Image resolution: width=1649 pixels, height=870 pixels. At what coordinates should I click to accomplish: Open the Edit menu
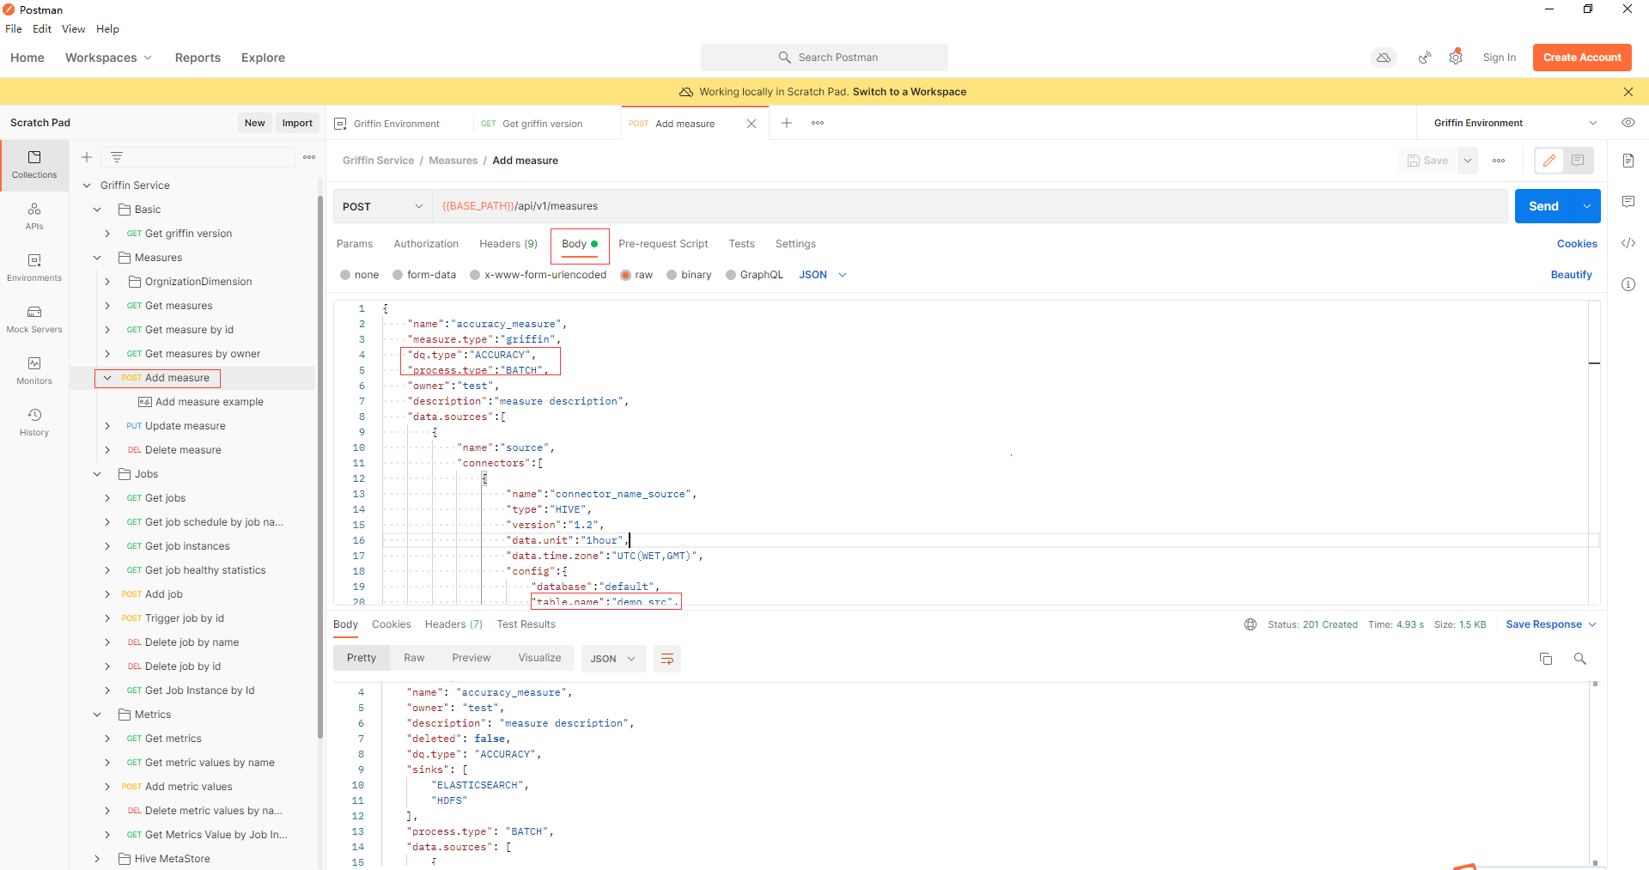(42, 28)
